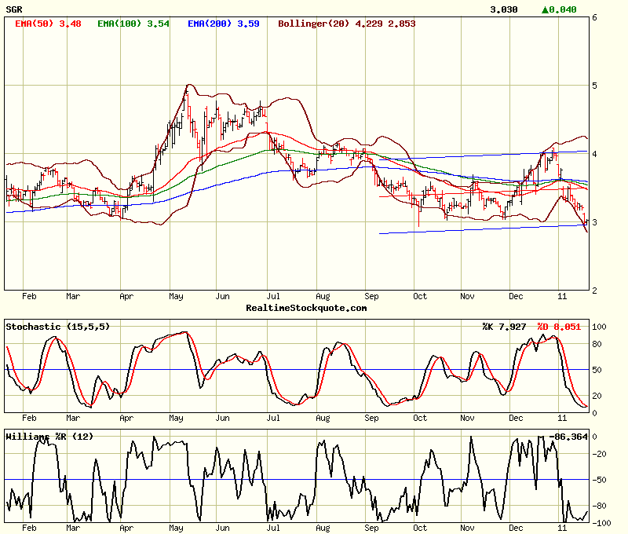Click the green up arrow beside 0.040
This screenshot has height=534, width=628.
click(x=546, y=9)
